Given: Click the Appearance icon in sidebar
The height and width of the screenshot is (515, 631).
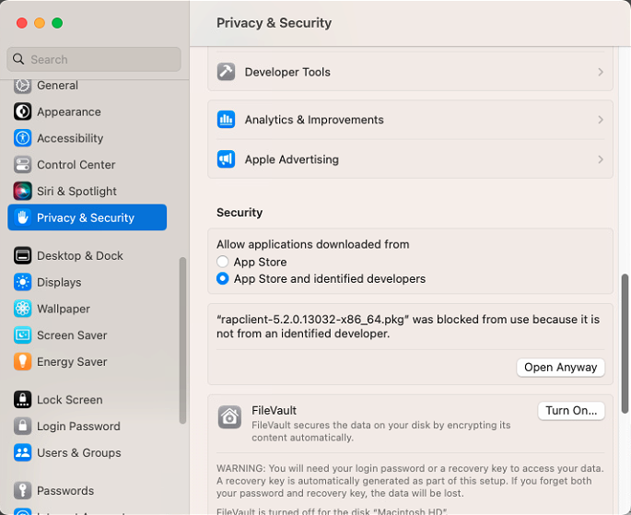Looking at the screenshot, I should pyautogui.click(x=22, y=111).
